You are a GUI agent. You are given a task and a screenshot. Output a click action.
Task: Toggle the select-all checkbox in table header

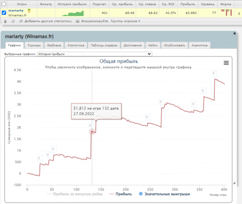4,4
